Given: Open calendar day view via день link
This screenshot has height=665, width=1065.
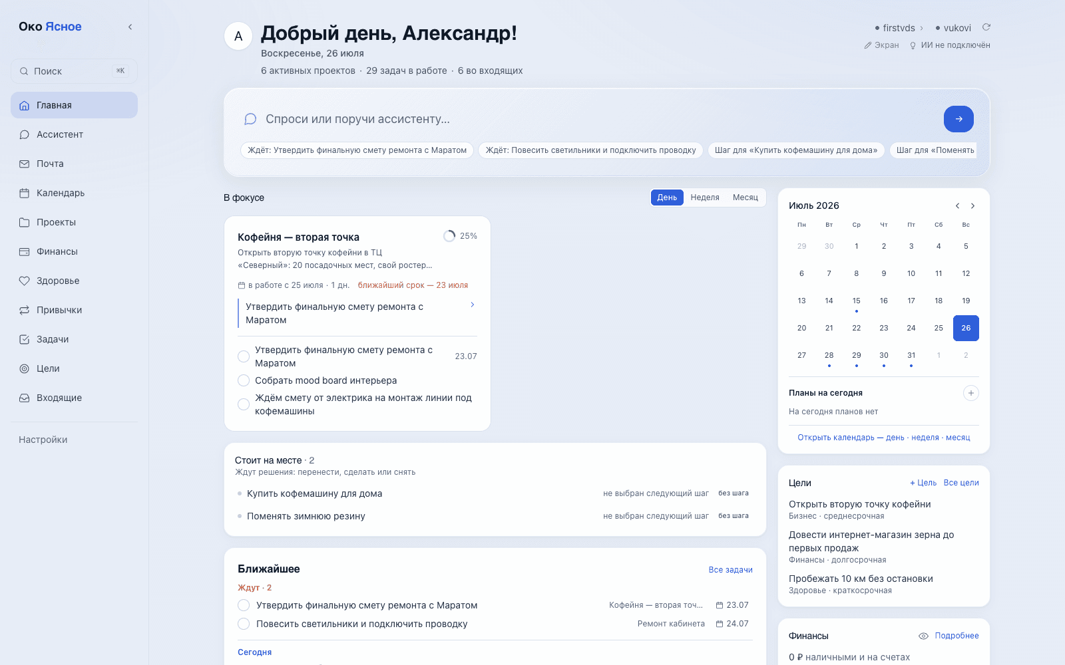Looking at the screenshot, I should [895, 438].
